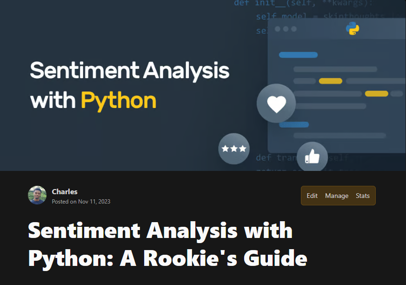Viewport: 406px width, 285px height.
Task: Open the Manage option for this post
Action: pos(337,196)
